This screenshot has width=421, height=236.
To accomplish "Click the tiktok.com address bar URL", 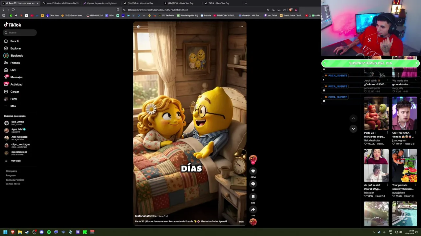I will tap(158, 10).
